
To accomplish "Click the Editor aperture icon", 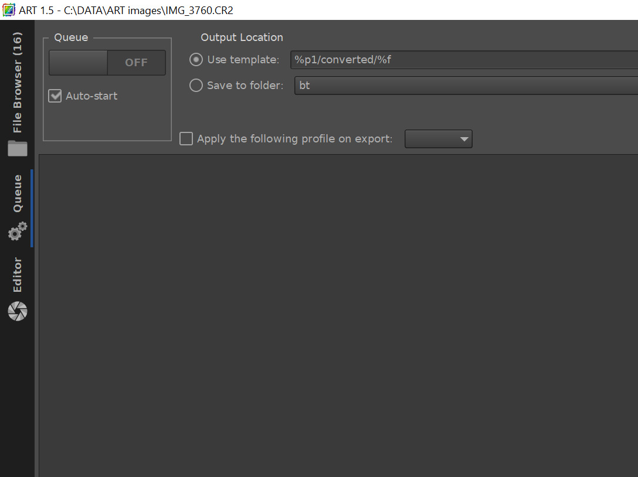I will point(18,311).
